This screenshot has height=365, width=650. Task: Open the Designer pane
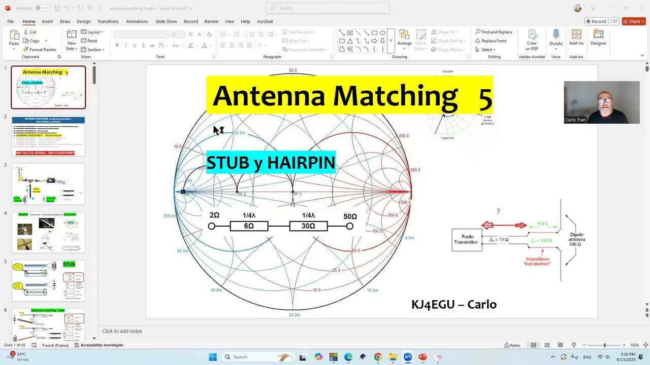click(x=598, y=38)
